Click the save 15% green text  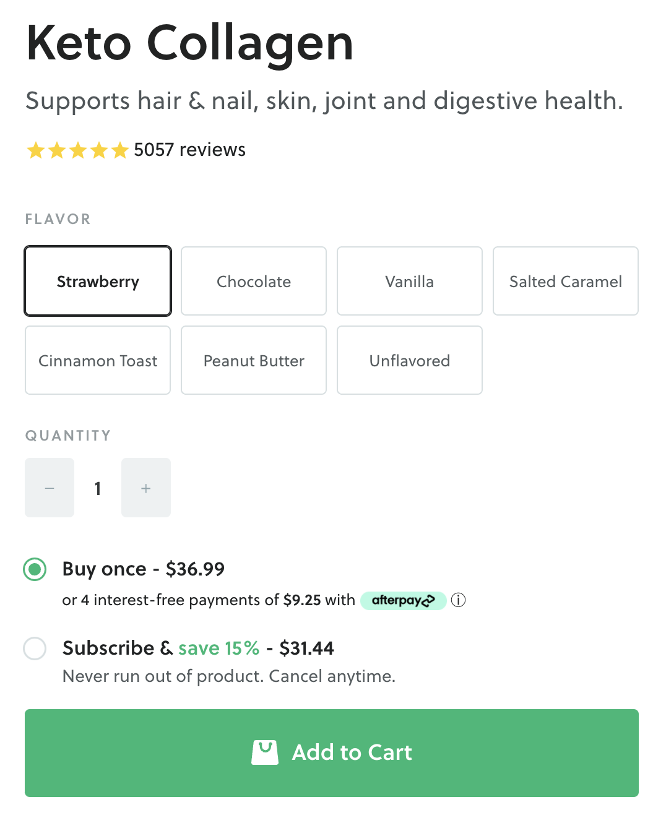tap(218, 648)
